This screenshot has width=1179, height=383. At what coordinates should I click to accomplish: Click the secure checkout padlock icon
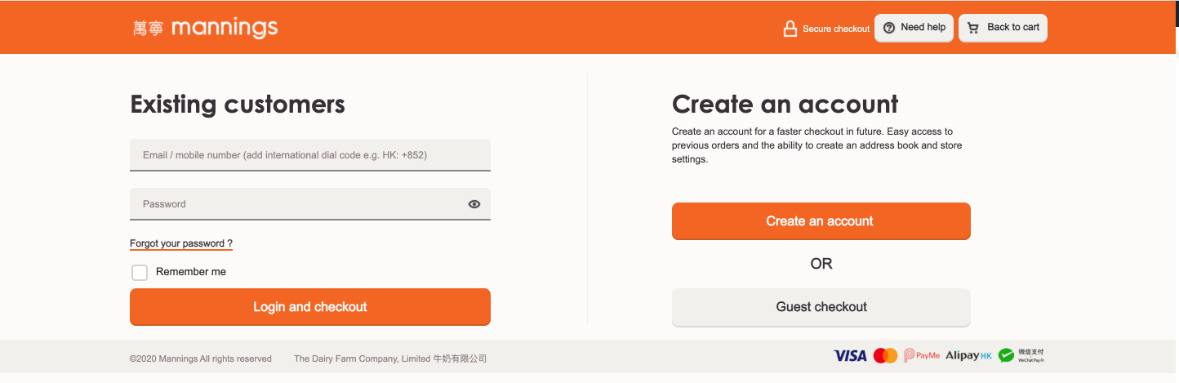(790, 29)
